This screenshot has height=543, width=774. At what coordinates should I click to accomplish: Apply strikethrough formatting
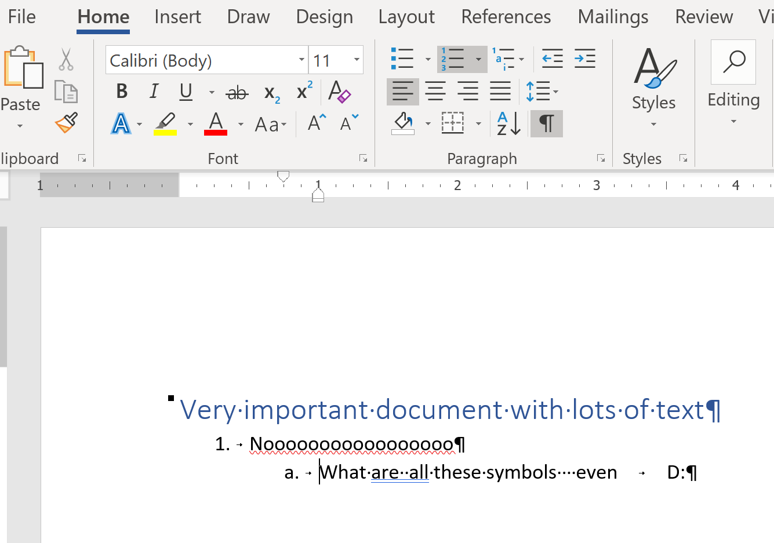coord(237,91)
